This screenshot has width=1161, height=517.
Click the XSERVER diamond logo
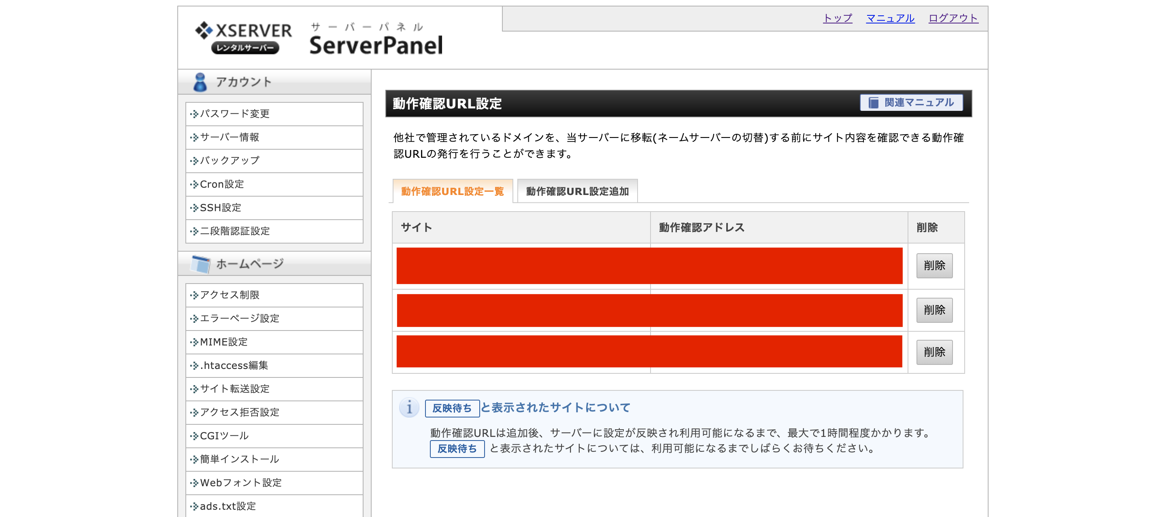point(203,30)
